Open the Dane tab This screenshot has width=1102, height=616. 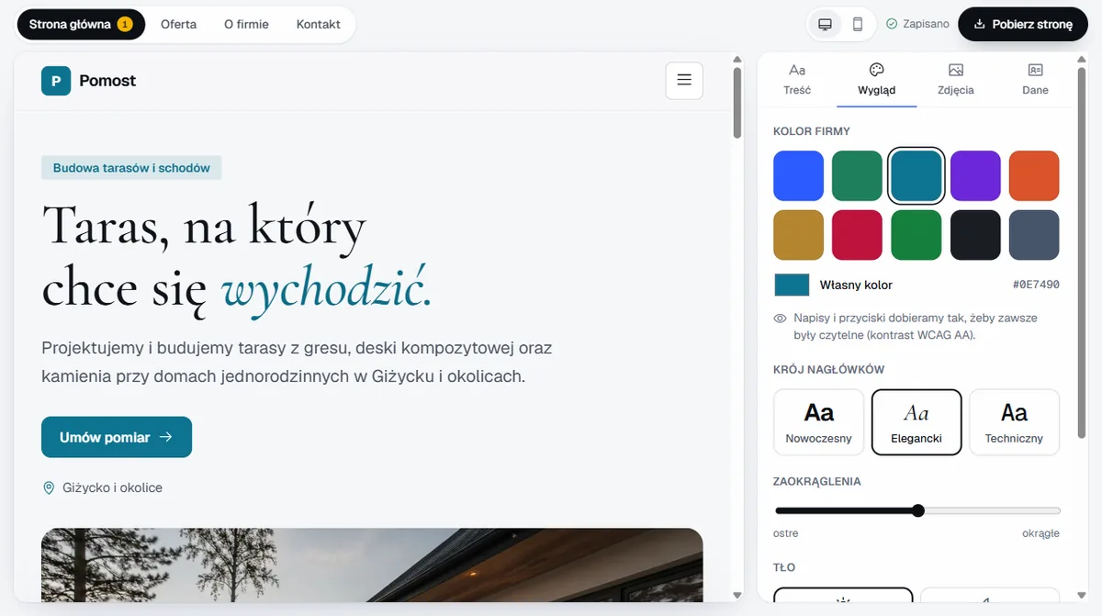(x=1035, y=79)
